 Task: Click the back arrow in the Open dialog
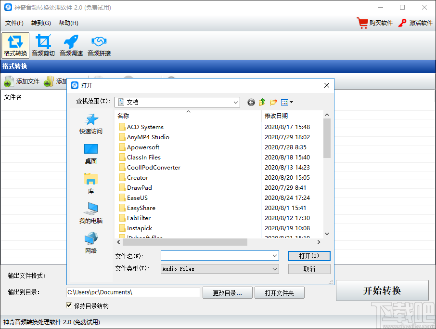pyautogui.click(x=251, y=102)
